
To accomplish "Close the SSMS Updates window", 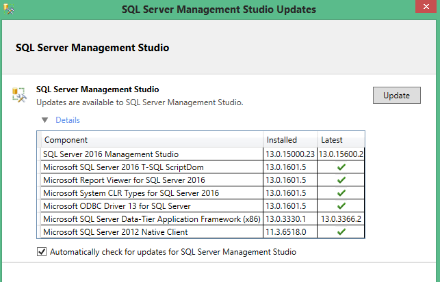I will (x=426, y=6).
